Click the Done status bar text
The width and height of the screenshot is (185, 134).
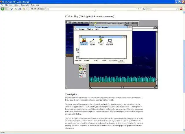click(x=3, y=133)
